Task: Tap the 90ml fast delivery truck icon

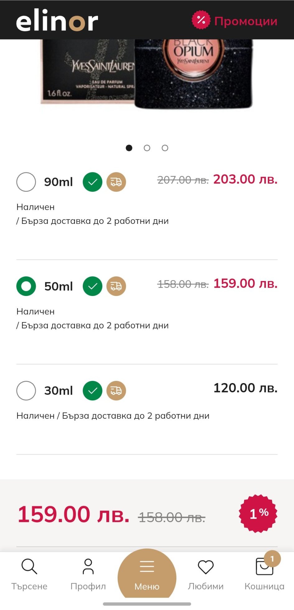Action: point(116,182)
